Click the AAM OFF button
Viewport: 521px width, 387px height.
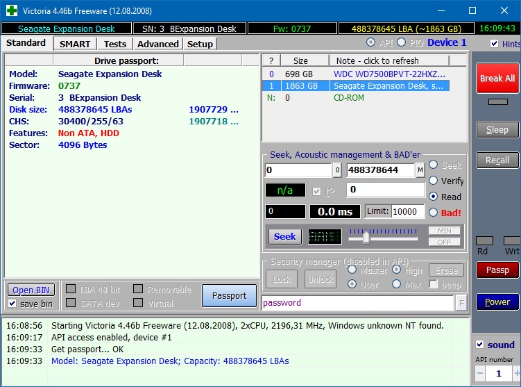point(444,242)
